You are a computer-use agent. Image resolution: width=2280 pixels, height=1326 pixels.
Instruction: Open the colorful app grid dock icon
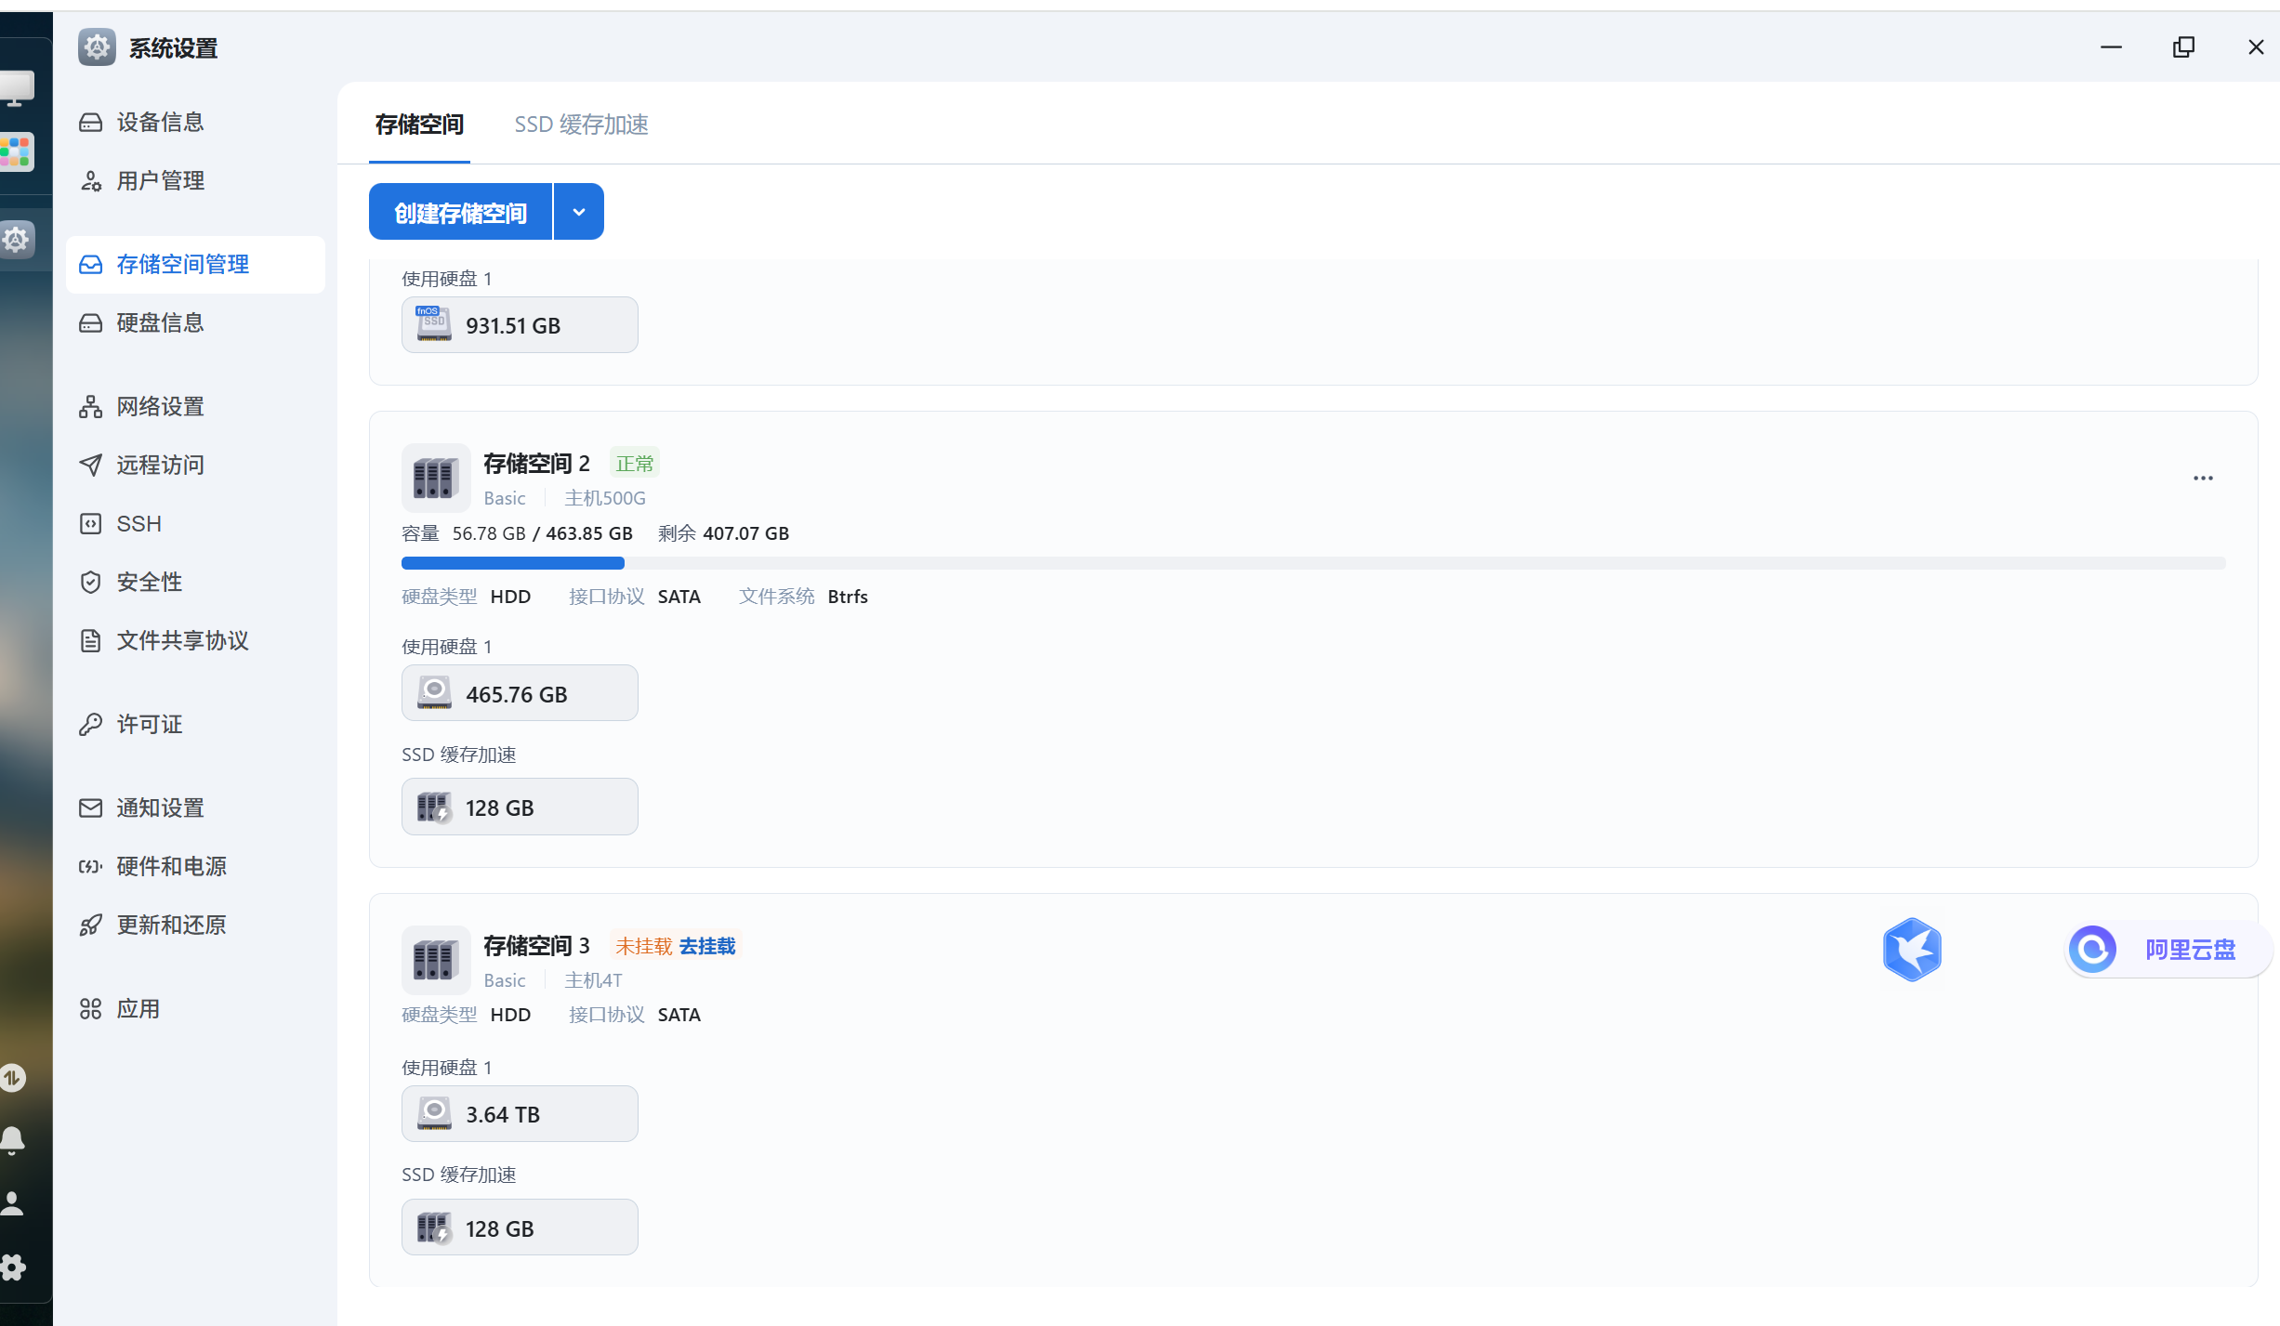(x=16, y=151)
